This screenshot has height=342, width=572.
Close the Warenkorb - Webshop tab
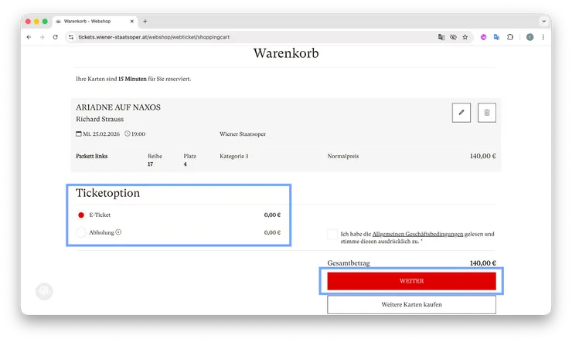click(131, 22)
